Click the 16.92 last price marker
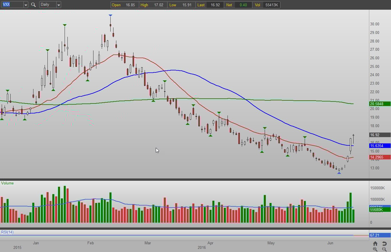Screen dimensions: 391x252 (380, 135)
